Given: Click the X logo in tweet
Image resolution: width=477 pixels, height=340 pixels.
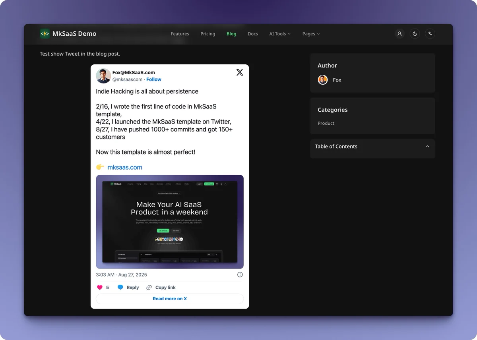Looking at the screenshot, I should [x=240, y=72].
